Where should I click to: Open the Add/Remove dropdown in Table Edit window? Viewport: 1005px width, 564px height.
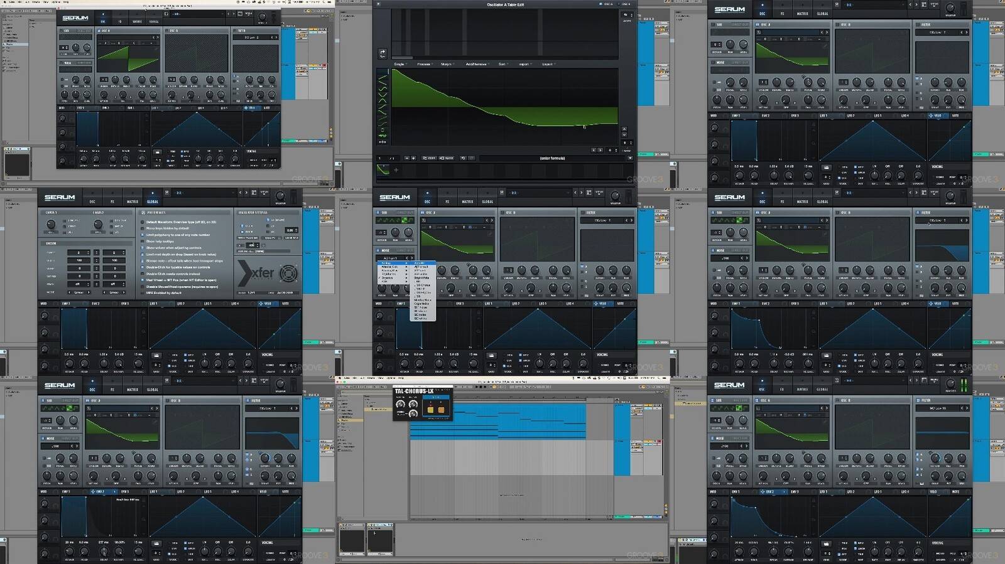point(477,64)
